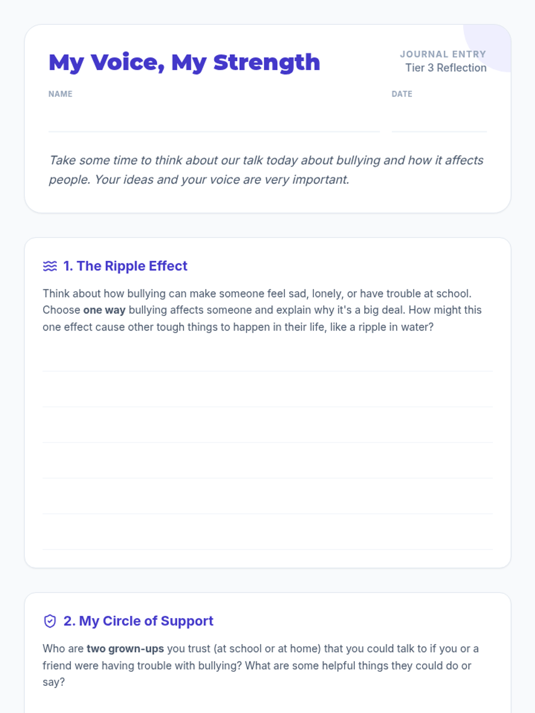Click the Name input line

[x=214, y=121]
